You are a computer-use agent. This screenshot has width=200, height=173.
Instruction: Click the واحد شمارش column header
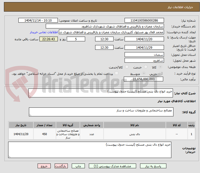coord(92,125)
